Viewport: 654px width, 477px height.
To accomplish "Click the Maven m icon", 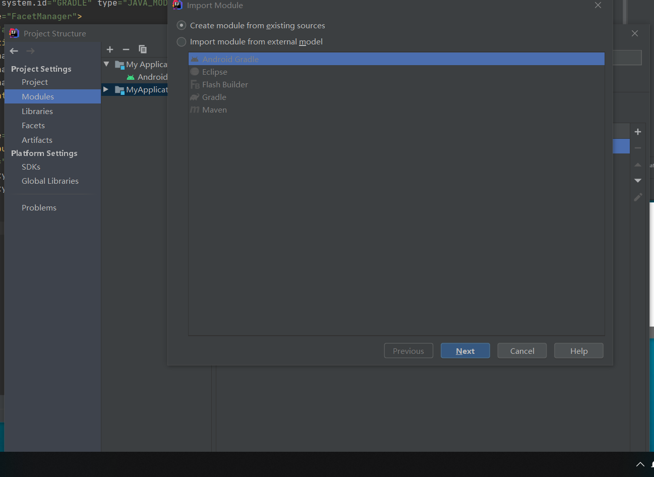I will click(195, 110).
